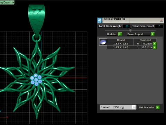Click the 0.08tw weight cell
The height and width of the screenshot is (125, 166).
(147, 44)
